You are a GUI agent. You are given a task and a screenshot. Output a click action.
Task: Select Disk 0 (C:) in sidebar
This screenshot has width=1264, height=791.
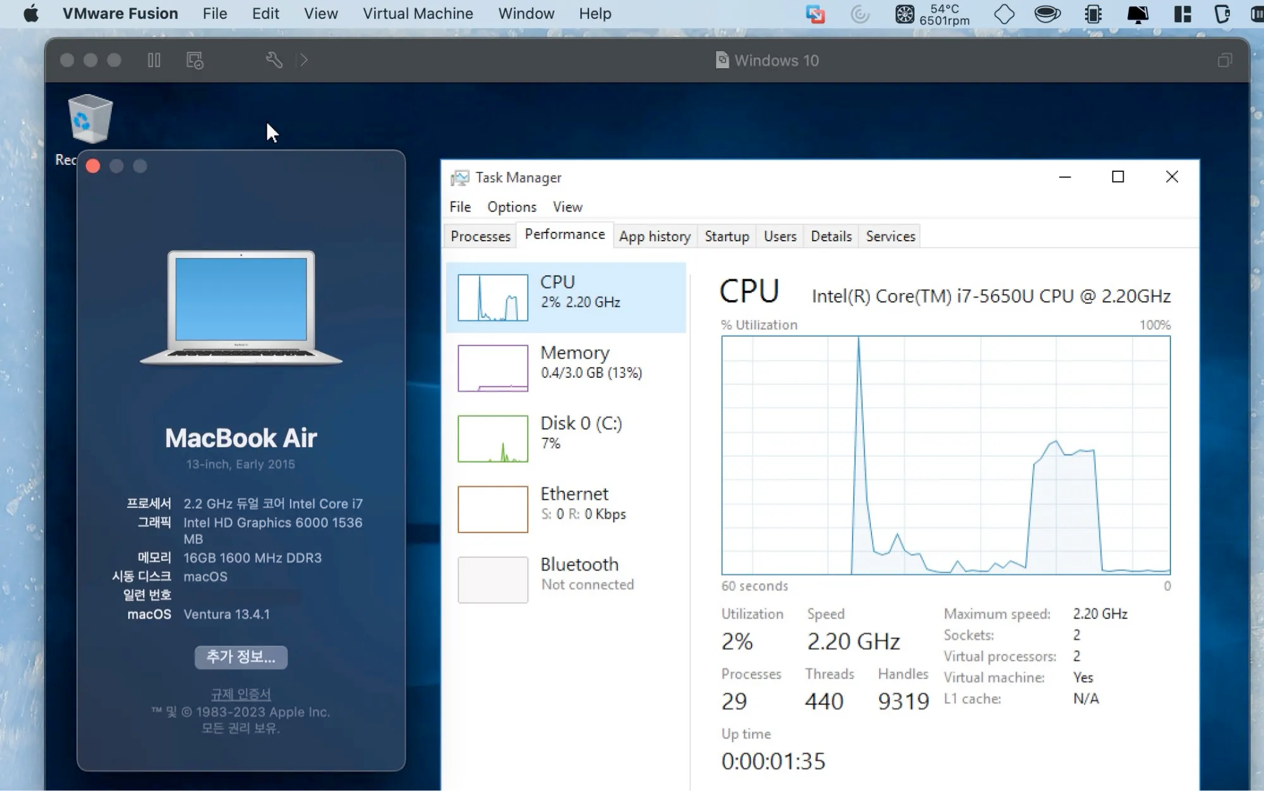[566, 438]
